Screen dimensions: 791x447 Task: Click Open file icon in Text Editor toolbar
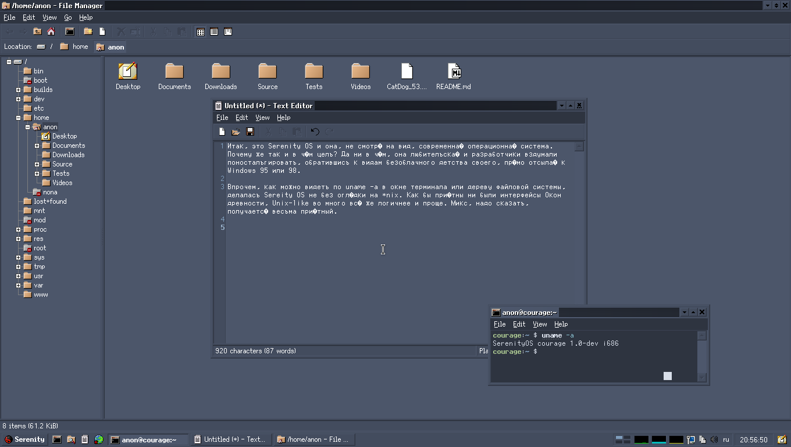pyautogui.click(x=236, y=132)
